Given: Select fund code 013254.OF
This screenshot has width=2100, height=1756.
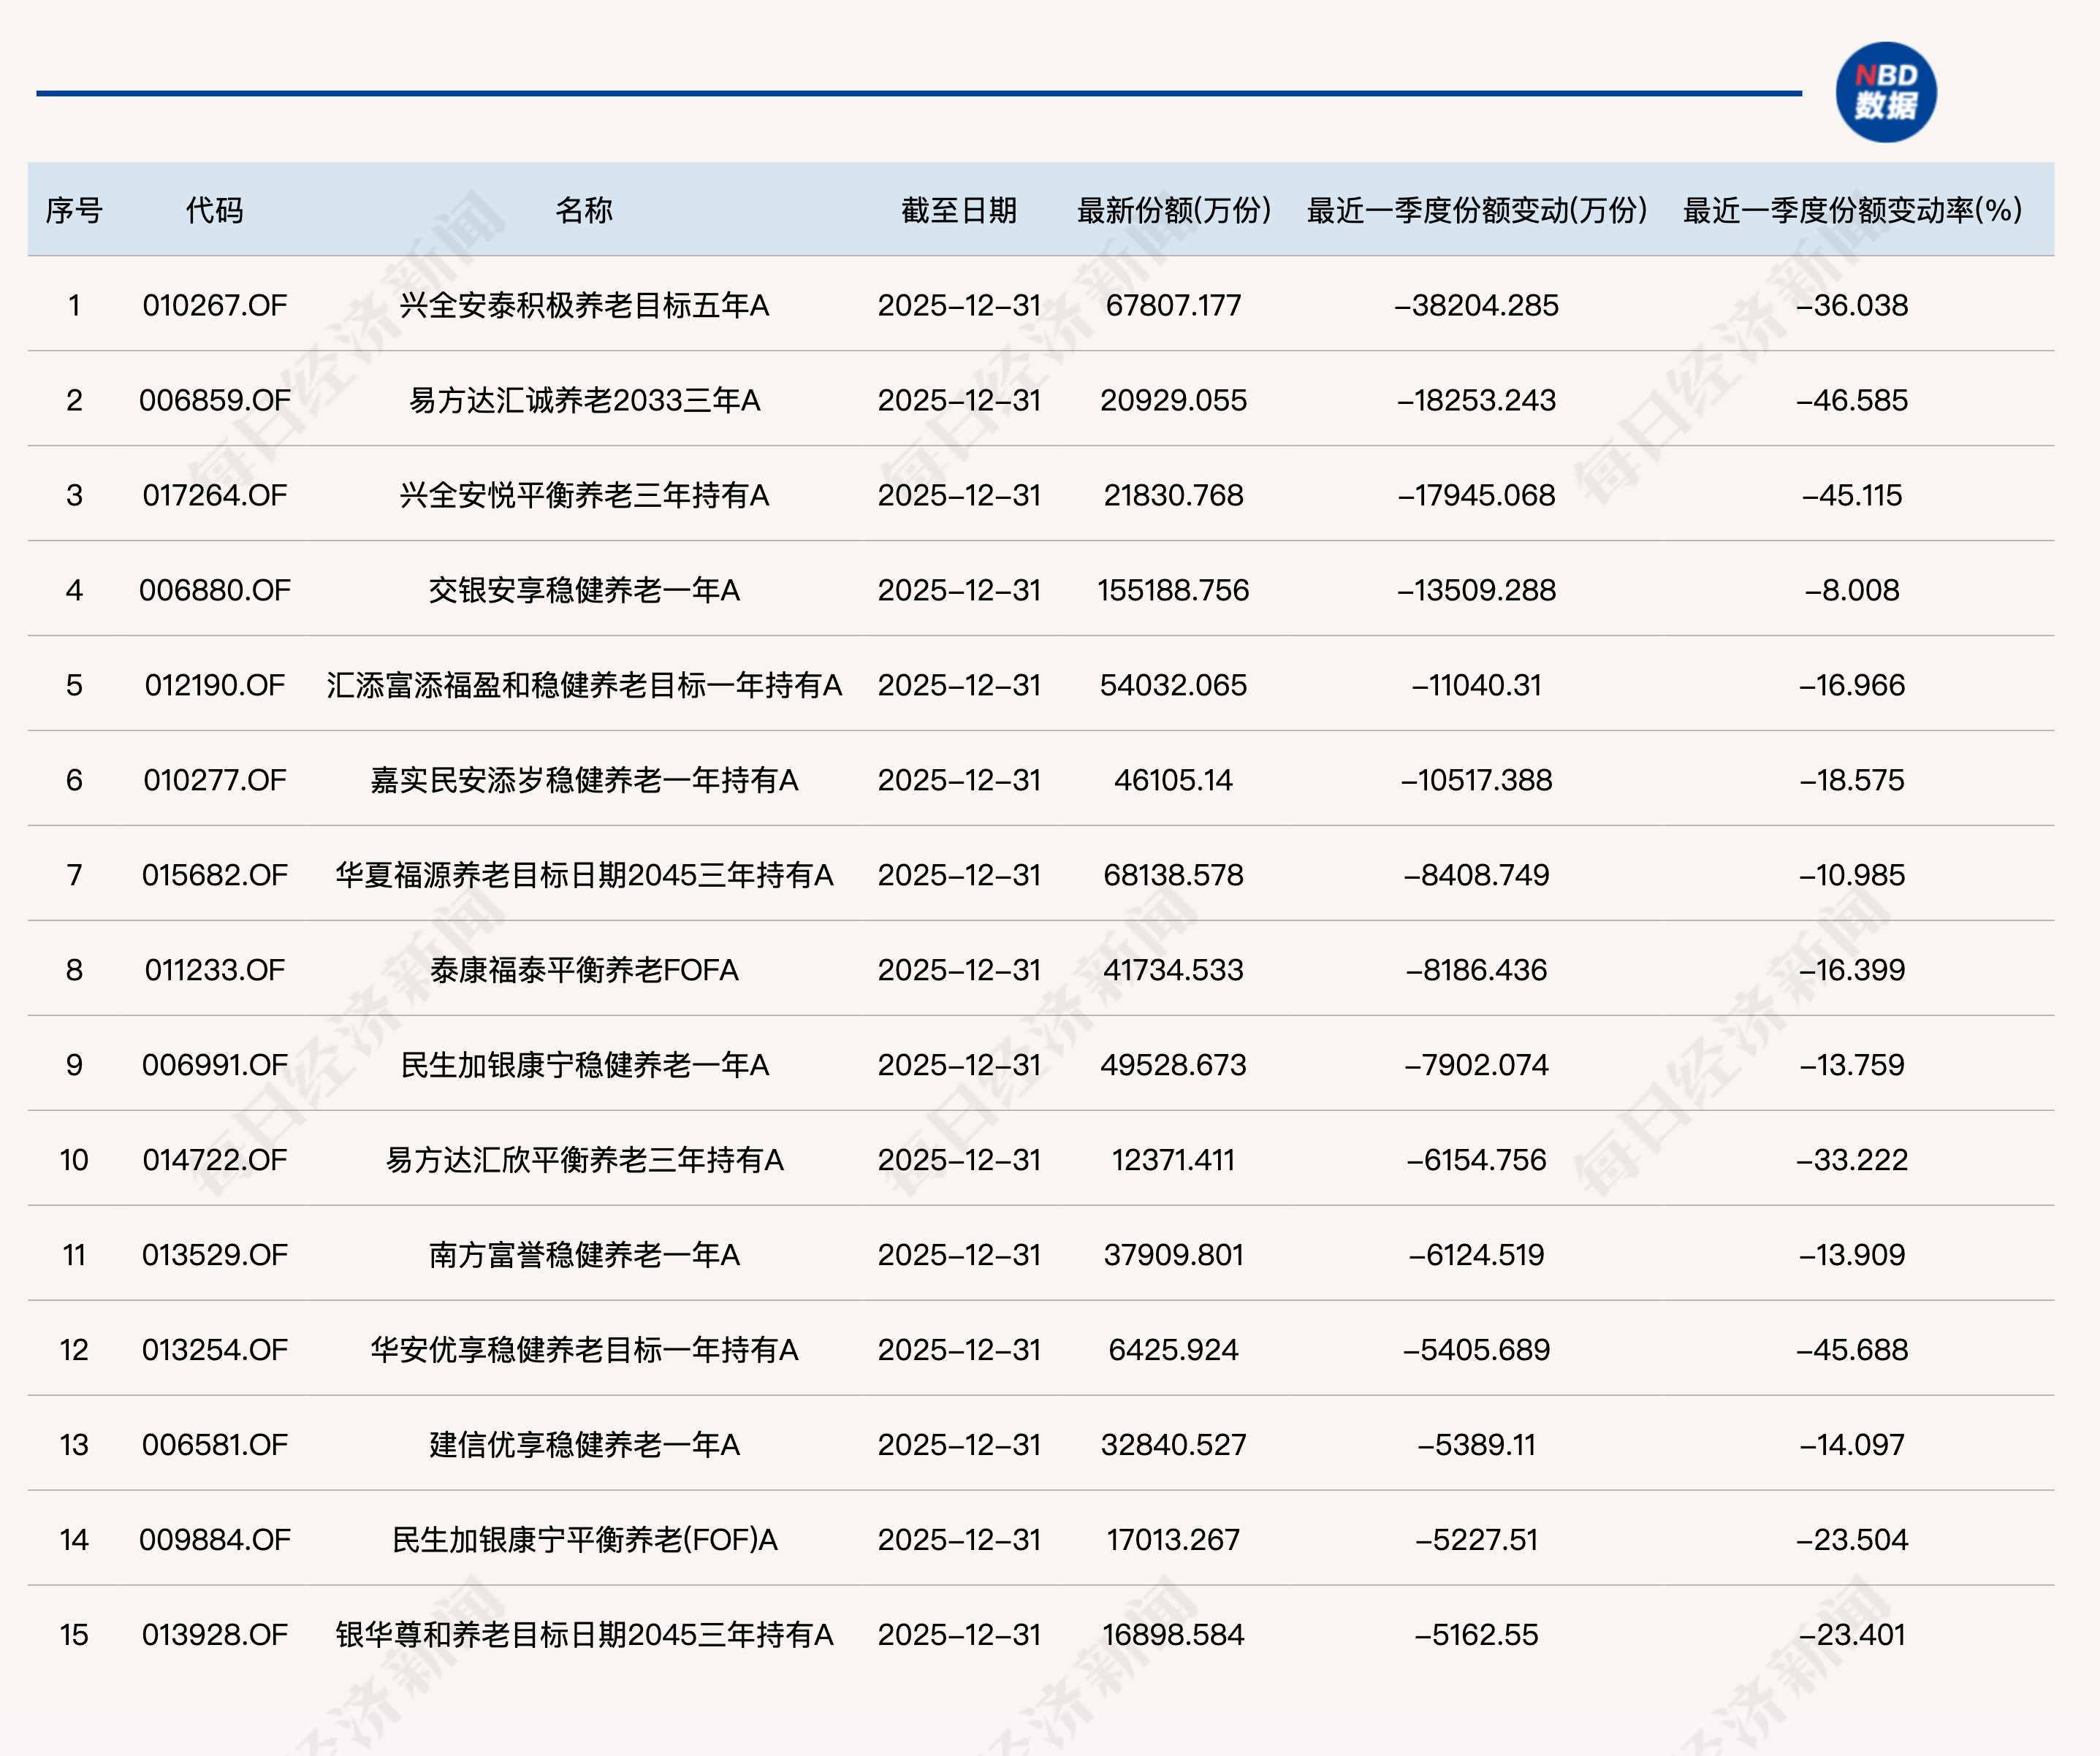Looking at the screenshot, I should point(214,1349).
